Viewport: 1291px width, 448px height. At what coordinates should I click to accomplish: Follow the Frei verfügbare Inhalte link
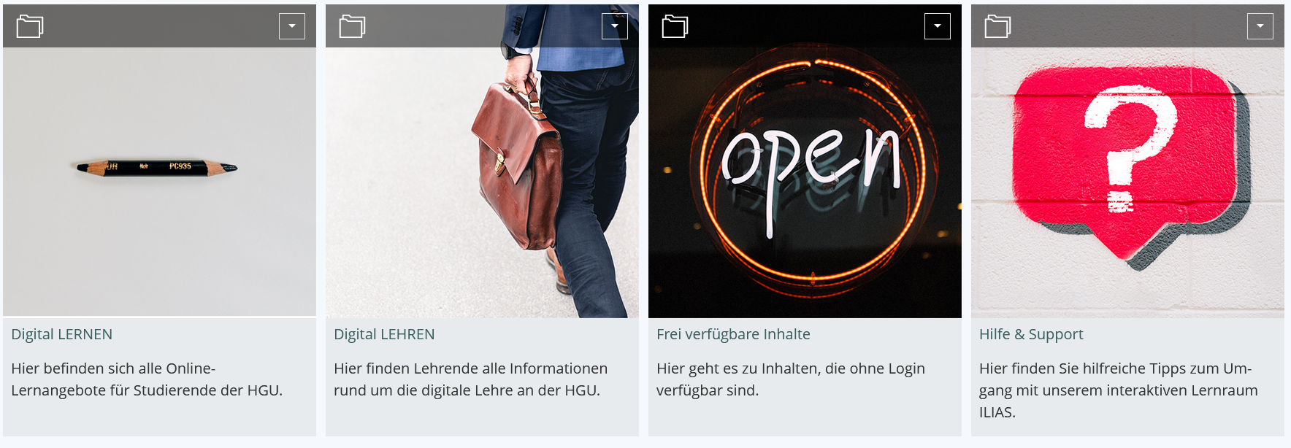[x=733, y=334]
